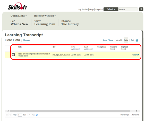This screenshot has height=123, width=145.
Task: Go to first page arrow icon
Action: coord(7,115)
